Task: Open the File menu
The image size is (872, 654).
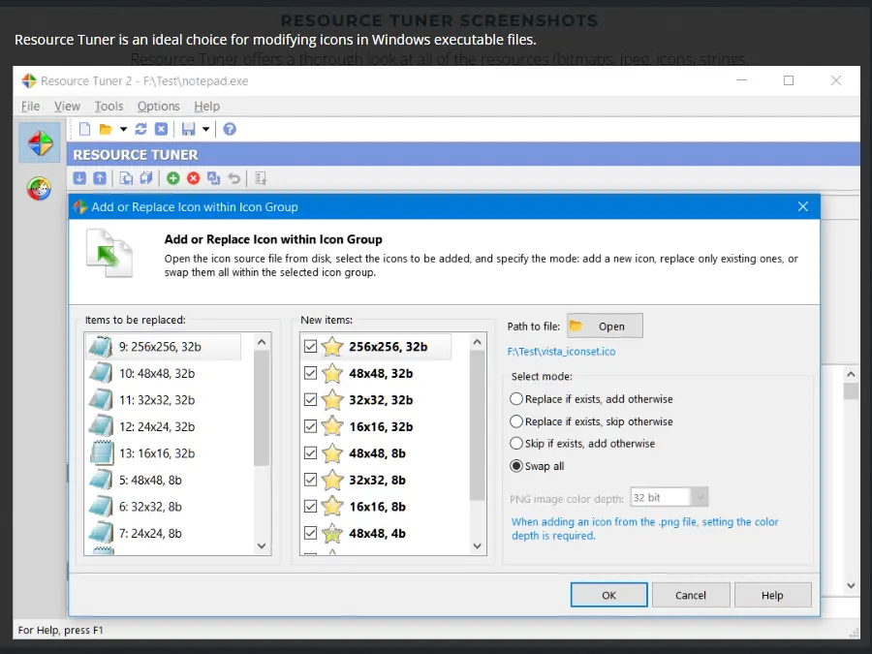Action: 31,107
